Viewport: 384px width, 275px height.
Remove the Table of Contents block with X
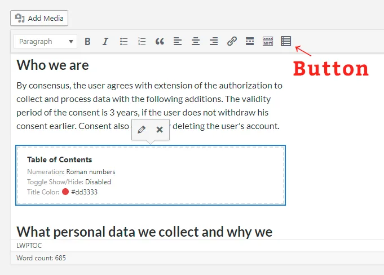(160, 130)
